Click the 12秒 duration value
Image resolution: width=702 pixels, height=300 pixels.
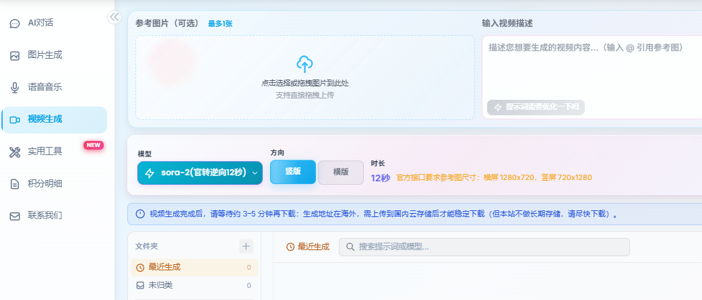[381, 178]
